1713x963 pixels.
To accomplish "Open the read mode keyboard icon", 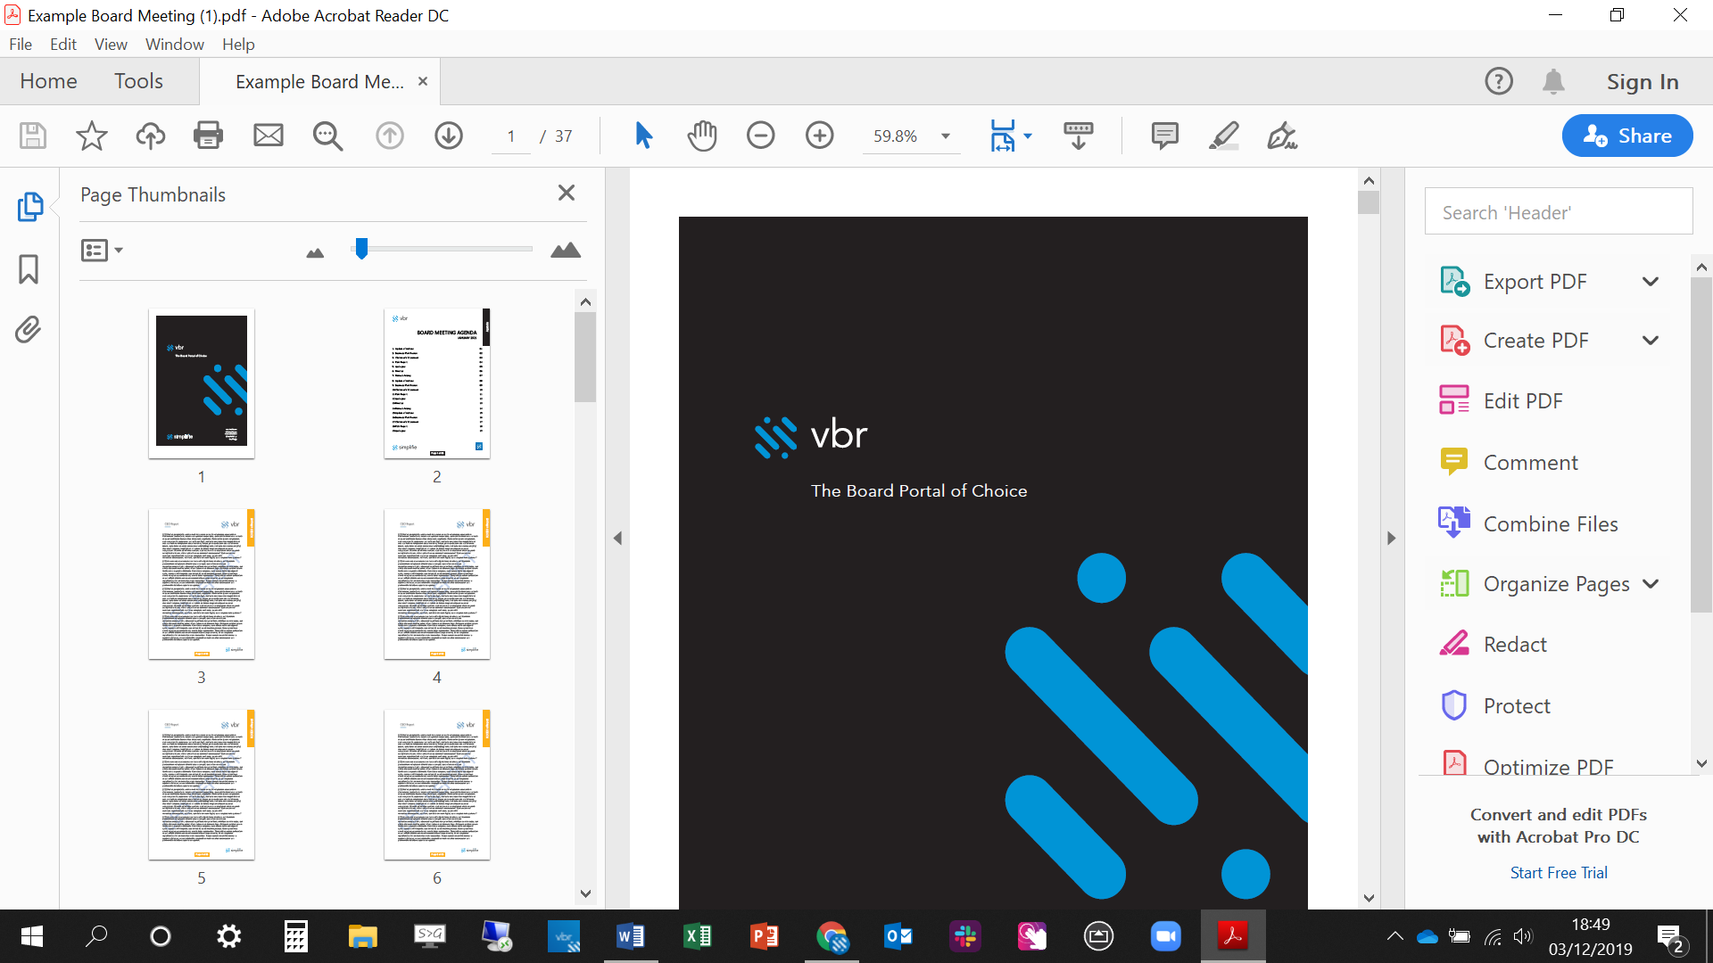I will point(1078,136).
